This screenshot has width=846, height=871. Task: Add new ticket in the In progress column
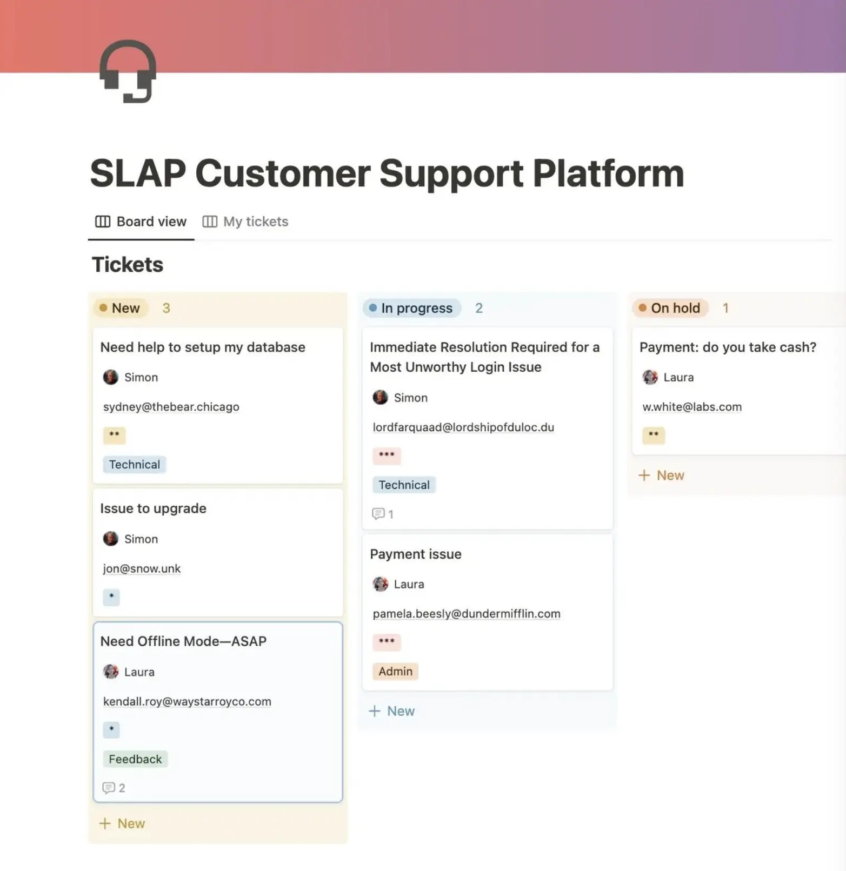(x=392, y=711)
